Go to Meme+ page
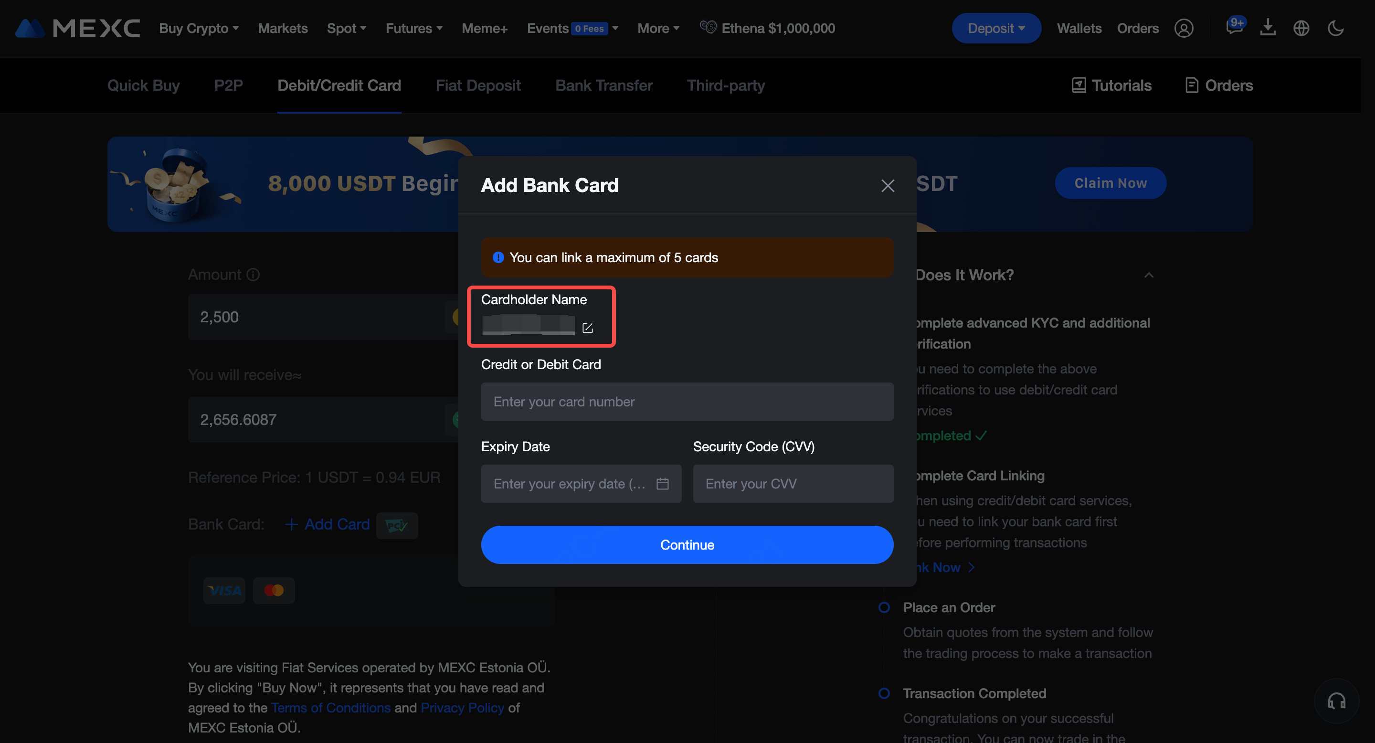The image size is (1375, 743). coord(485,28)
